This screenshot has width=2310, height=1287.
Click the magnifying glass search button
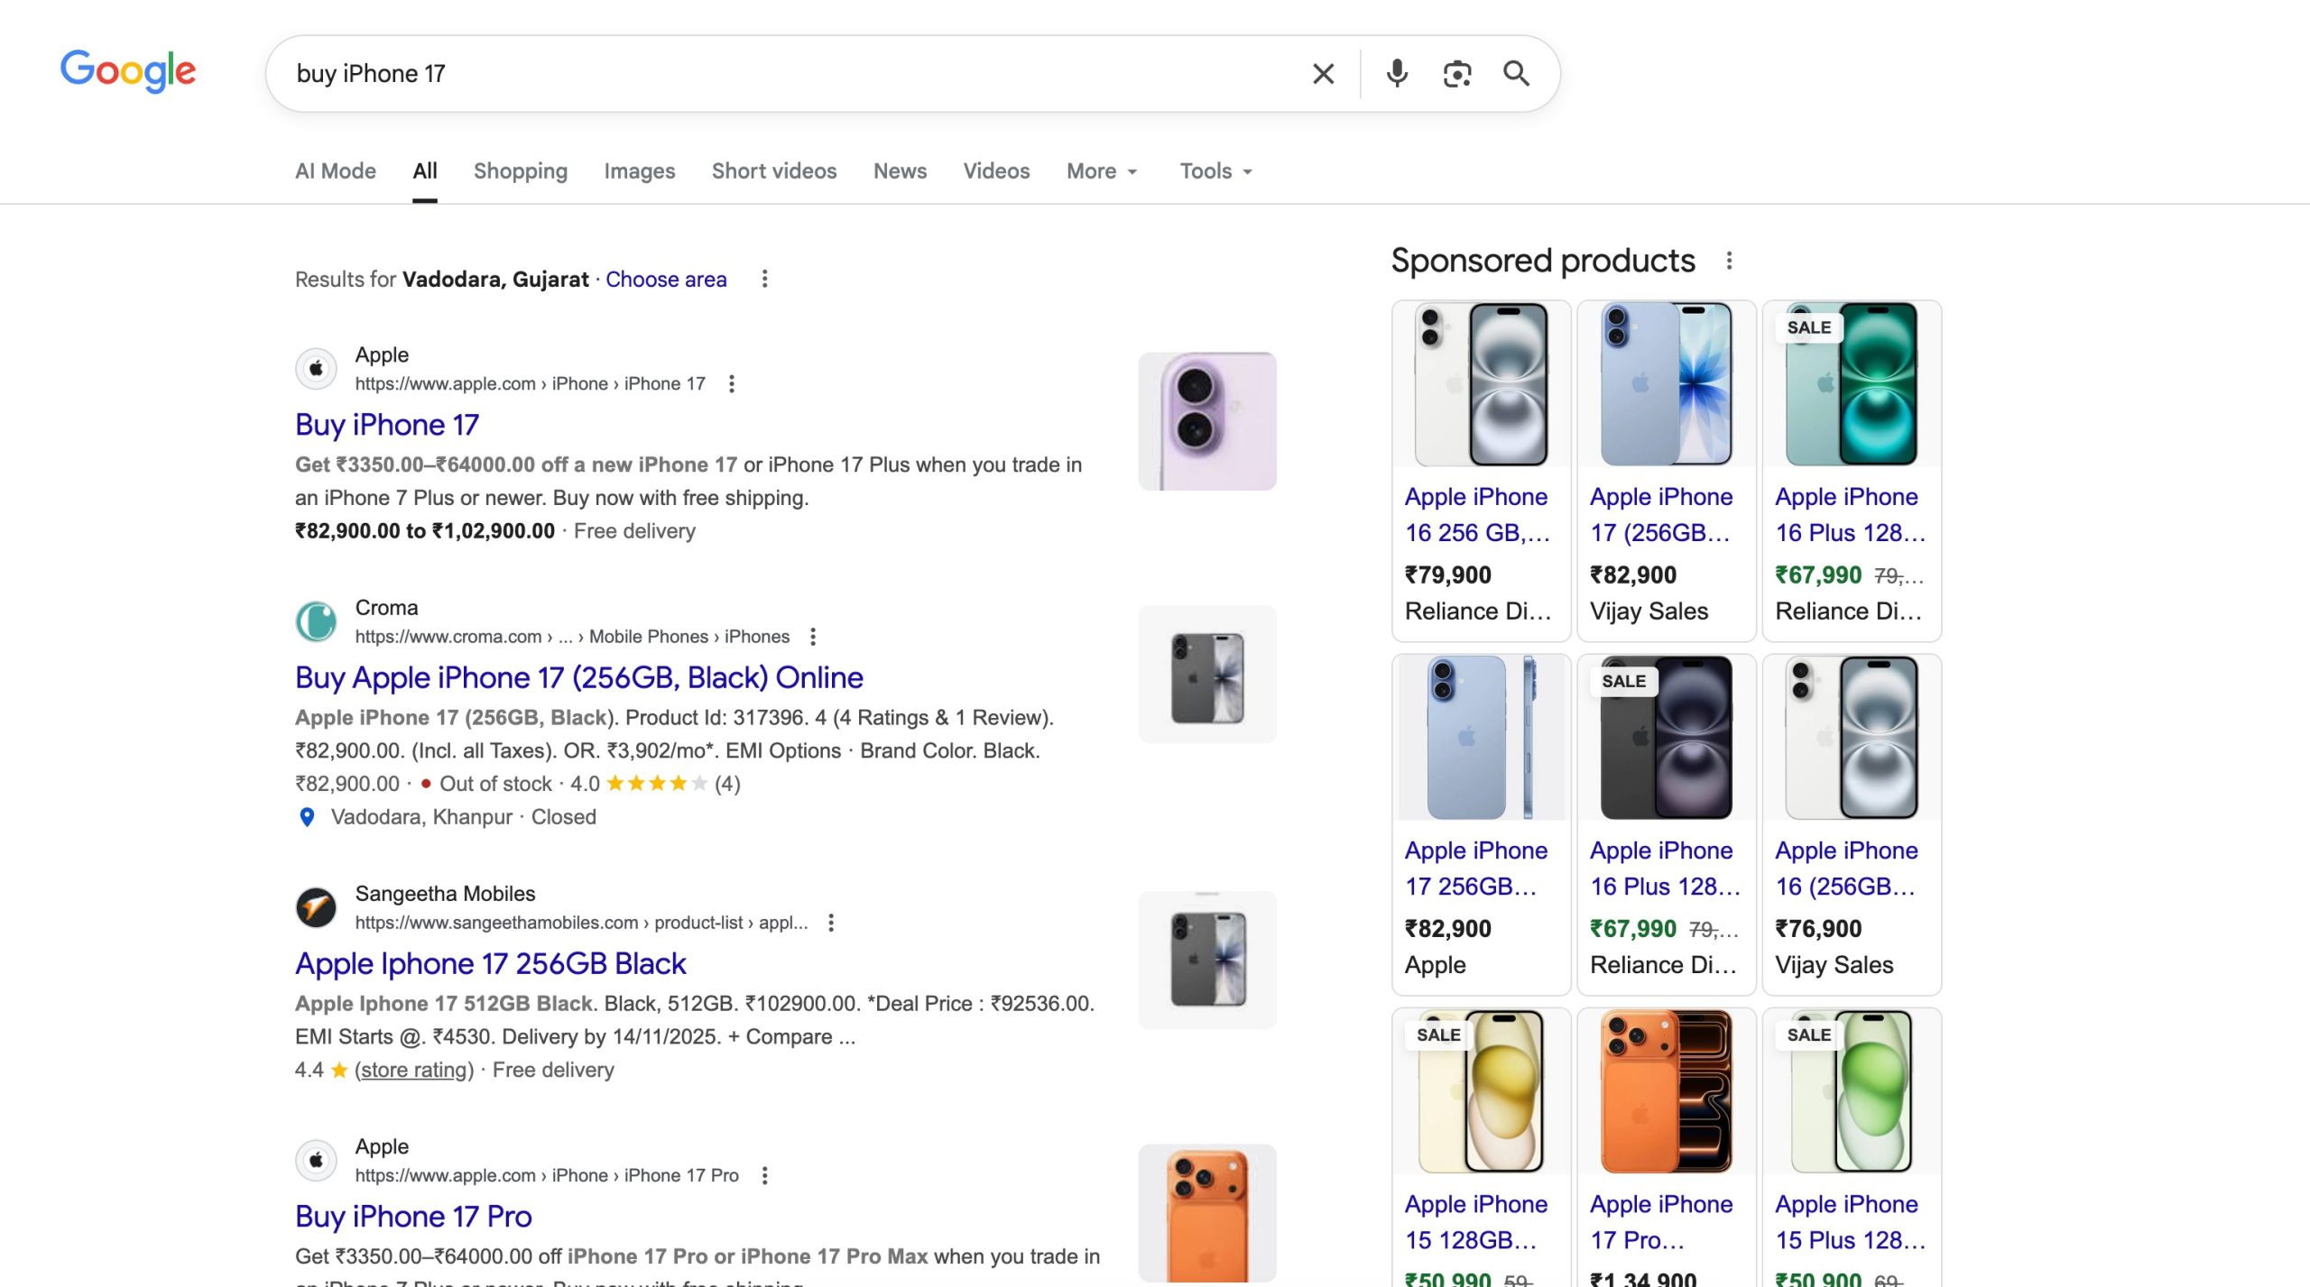[x=1516, y=73]
